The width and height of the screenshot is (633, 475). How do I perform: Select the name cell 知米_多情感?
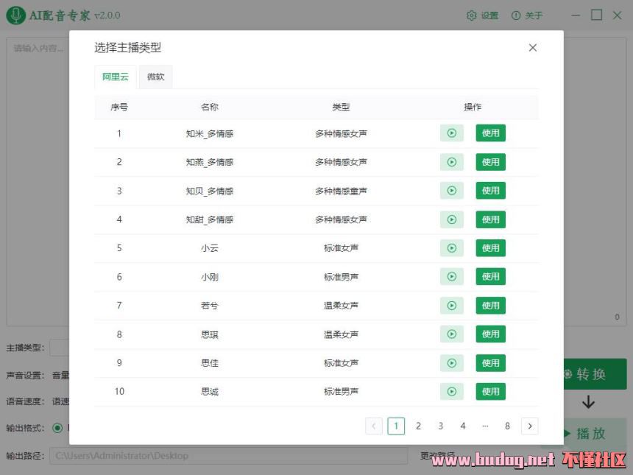pyautogui.click(x=210, y=134)
